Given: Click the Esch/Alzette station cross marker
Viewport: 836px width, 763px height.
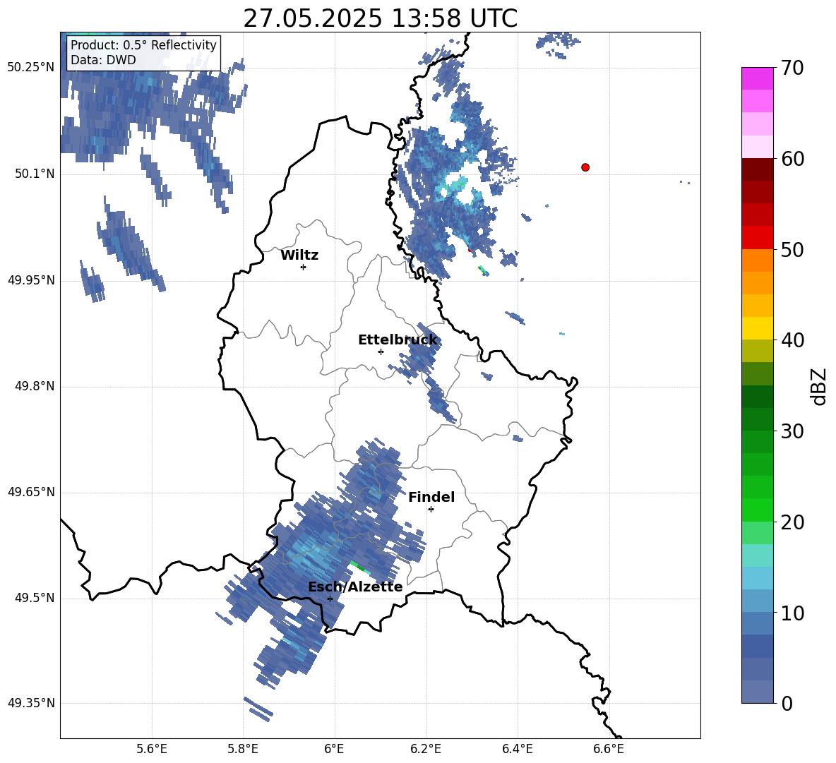Looking at the screenshot, I should pyautogui.click(x=330, y=599).
